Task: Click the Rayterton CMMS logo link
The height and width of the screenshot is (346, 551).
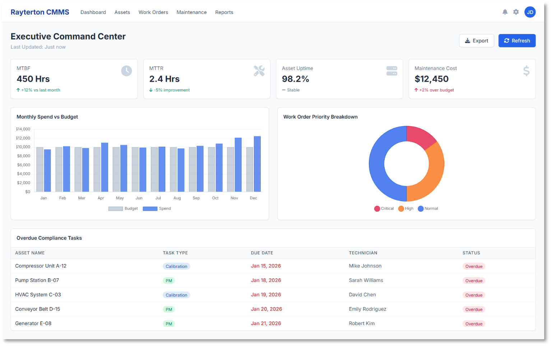Action: (x=40, y=12)
